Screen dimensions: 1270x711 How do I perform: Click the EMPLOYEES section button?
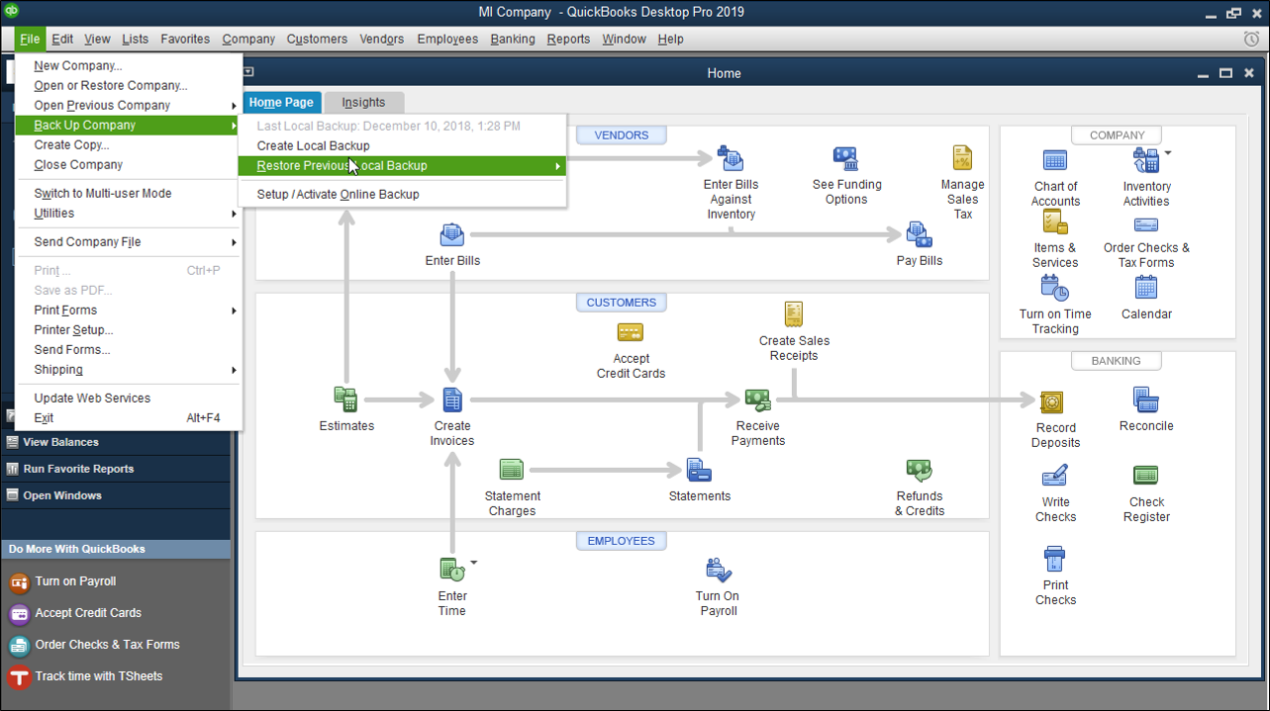[622, 541]
